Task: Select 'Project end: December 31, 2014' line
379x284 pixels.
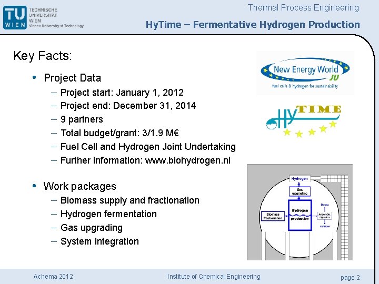Action: 128,106
